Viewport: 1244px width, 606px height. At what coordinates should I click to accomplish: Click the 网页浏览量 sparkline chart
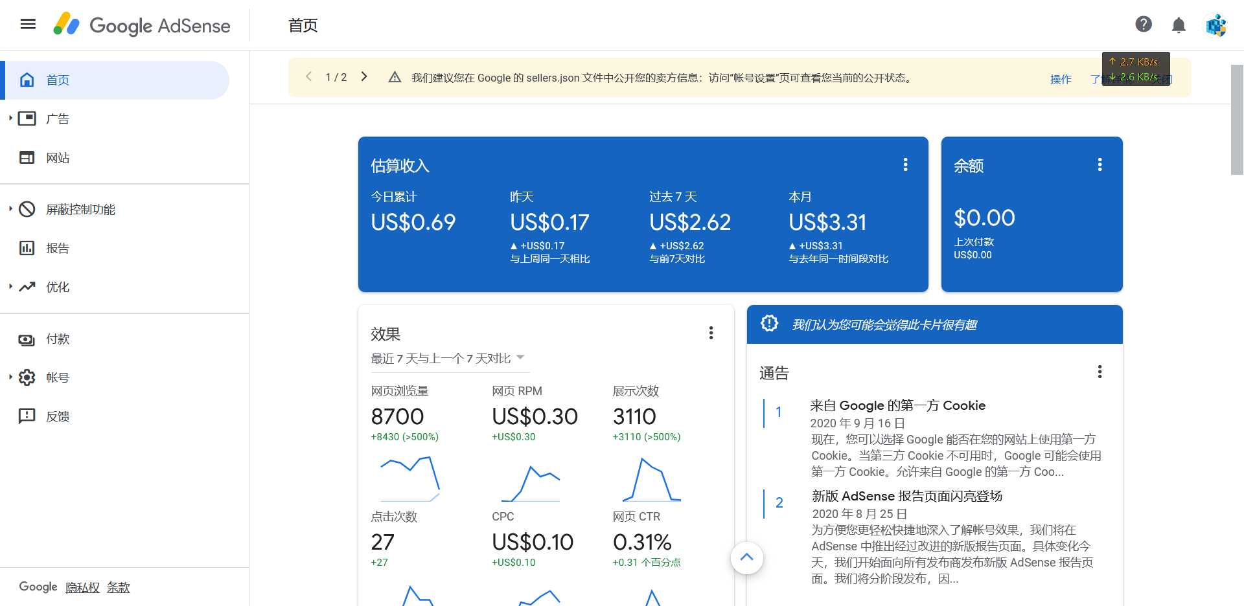click(410, 479)
